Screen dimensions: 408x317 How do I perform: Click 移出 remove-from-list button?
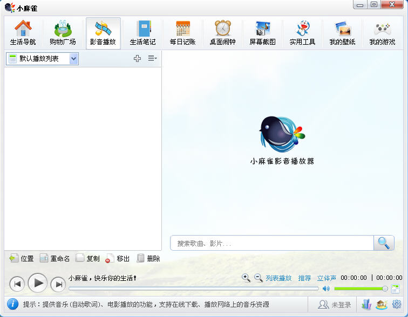(x=117, y=258)
